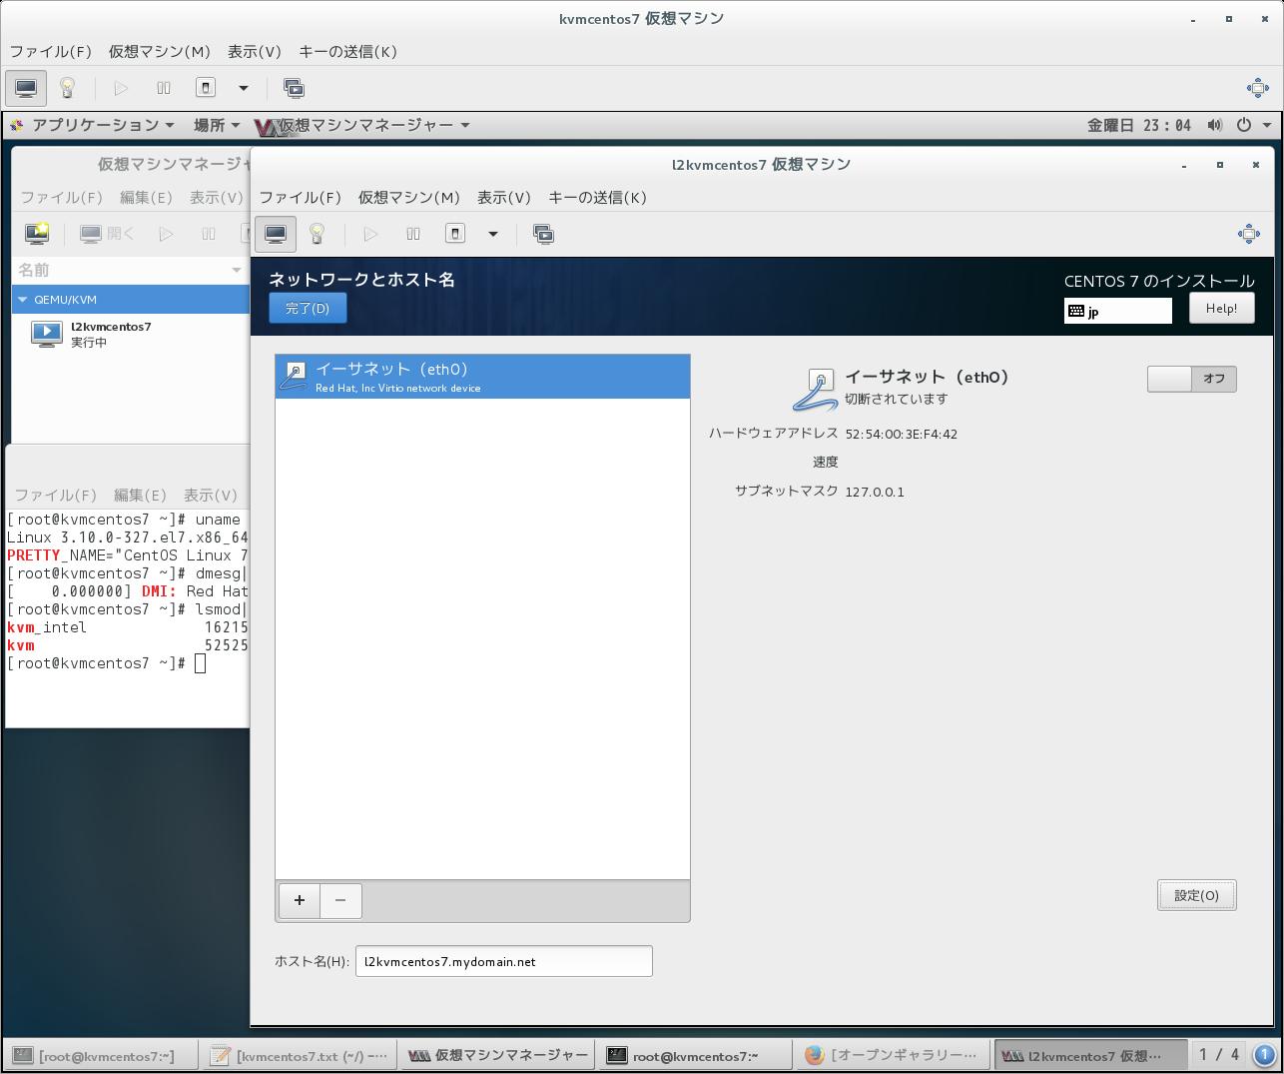The image size is (1284, 1074).
Task: Click new VM icon in Virtual Machine Manager
Action: [37, 234]
